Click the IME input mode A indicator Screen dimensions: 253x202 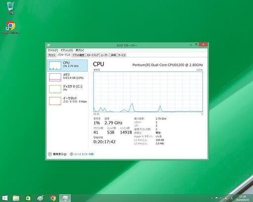pos(231,199)
